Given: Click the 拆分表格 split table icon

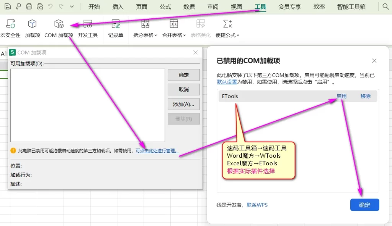Looking at the screenshot, I should click(x=145, y=24).
